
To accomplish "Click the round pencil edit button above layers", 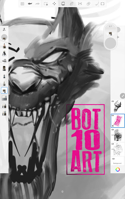I will (x=122, y=96).
